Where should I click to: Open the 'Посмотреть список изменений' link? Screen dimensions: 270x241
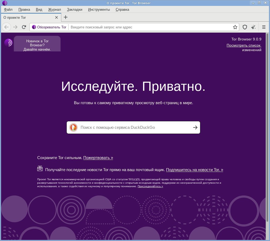244,47
